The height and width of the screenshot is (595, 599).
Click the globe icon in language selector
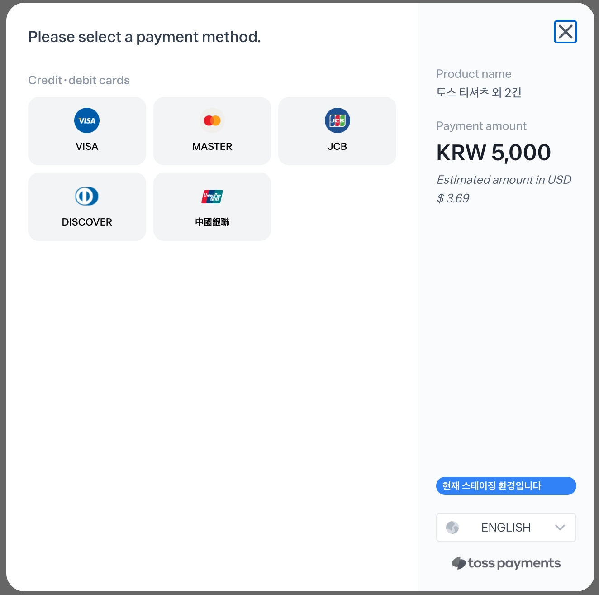coord(452,528)
